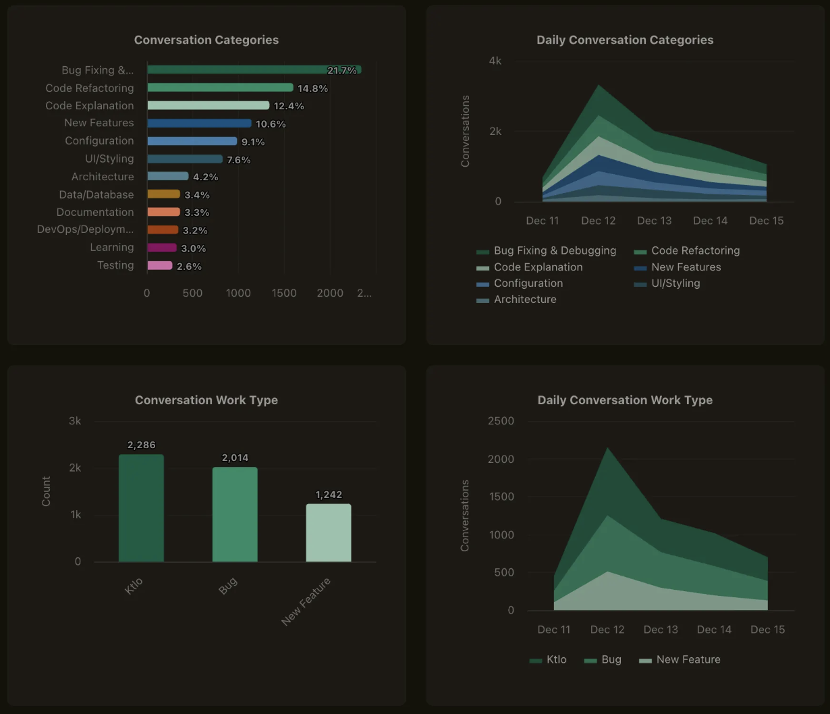Screen dimensions: 830x714
Task: Click the 3k tick on Count axis
Action: [x=75, y=421]
